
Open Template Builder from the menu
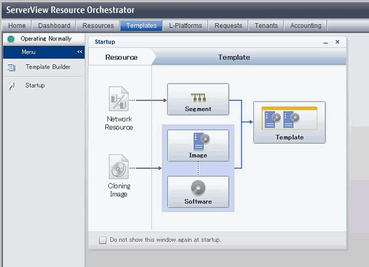point(48,67)
